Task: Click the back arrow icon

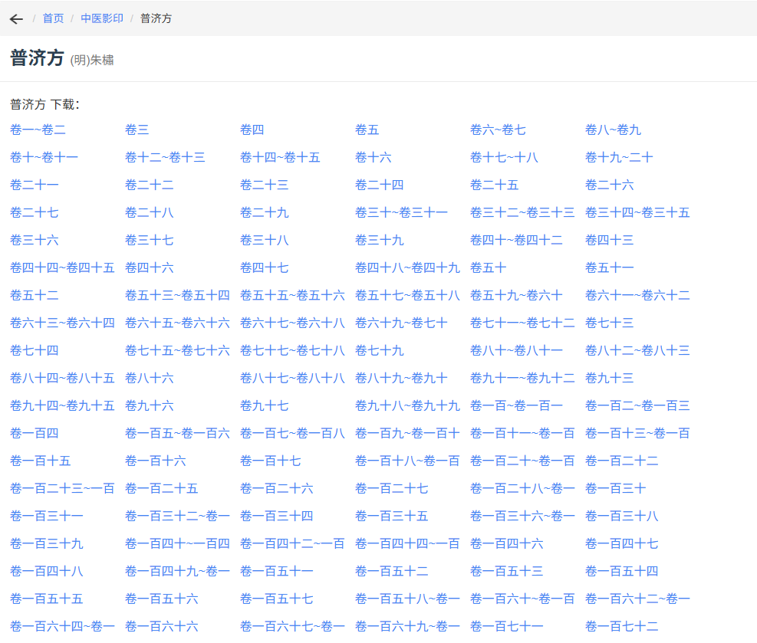Action: pyautogui.click(x=16, y=18)
